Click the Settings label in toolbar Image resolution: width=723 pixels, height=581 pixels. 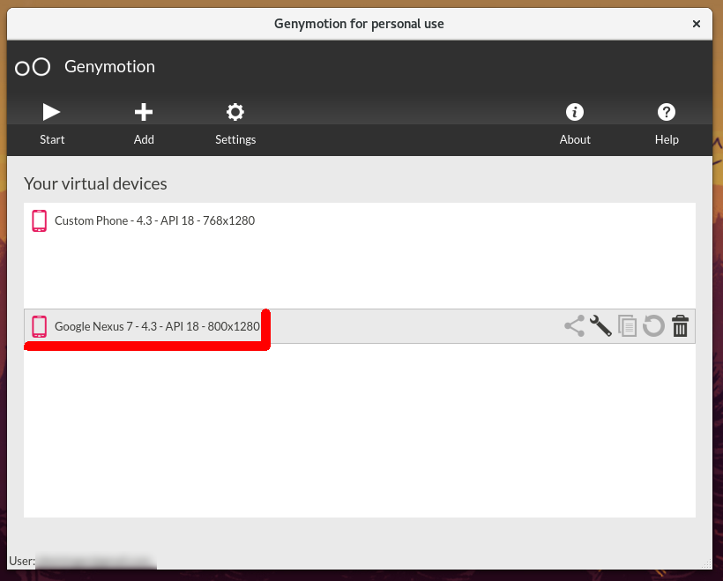coord(235,139)
